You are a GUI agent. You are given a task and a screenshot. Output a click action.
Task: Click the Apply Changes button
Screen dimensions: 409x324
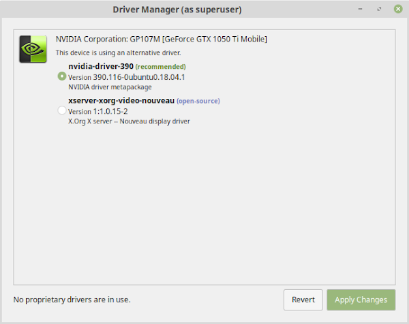pos(361,299)
